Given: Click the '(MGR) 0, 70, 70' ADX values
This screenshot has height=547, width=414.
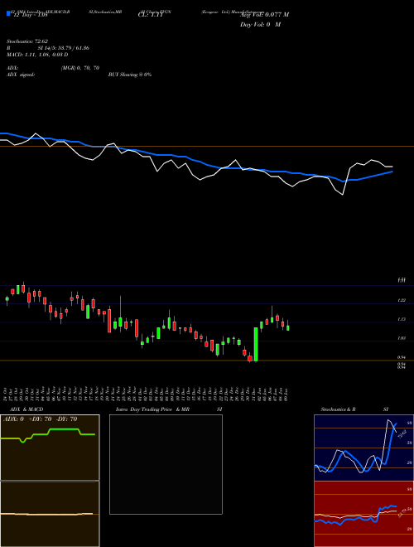Looking at the screenshot, I should click(80, 68).
